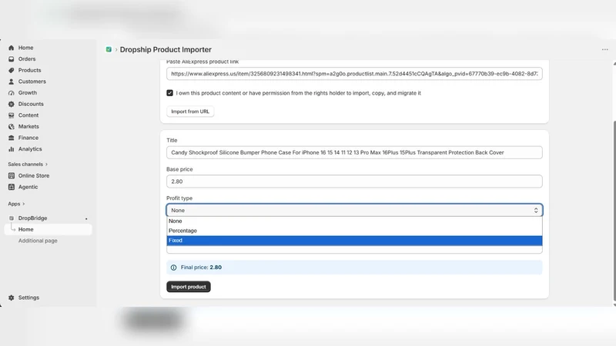
Task: Uncheck the content ownership permission checkbox
Action: [x=169, y=93]
